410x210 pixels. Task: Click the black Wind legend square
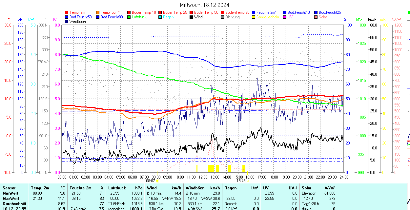click(192, 17)
